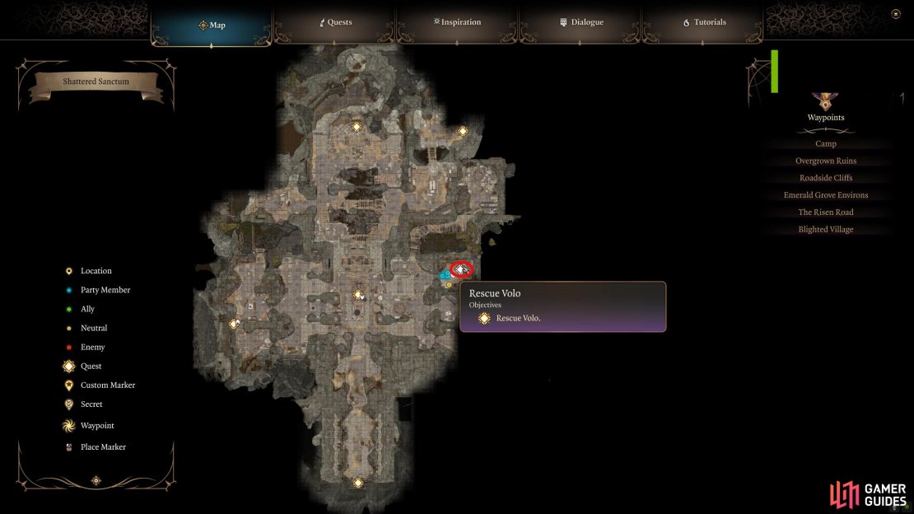914x514 pixels.
Task: Select the northern quest marker above the chasm
Action: [357, 127]
